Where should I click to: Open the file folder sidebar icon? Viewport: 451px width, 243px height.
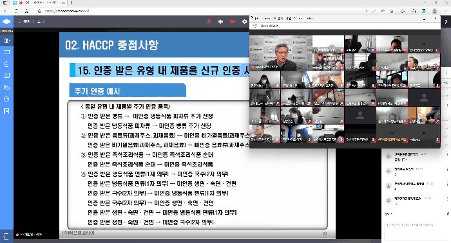click(6, 87)
